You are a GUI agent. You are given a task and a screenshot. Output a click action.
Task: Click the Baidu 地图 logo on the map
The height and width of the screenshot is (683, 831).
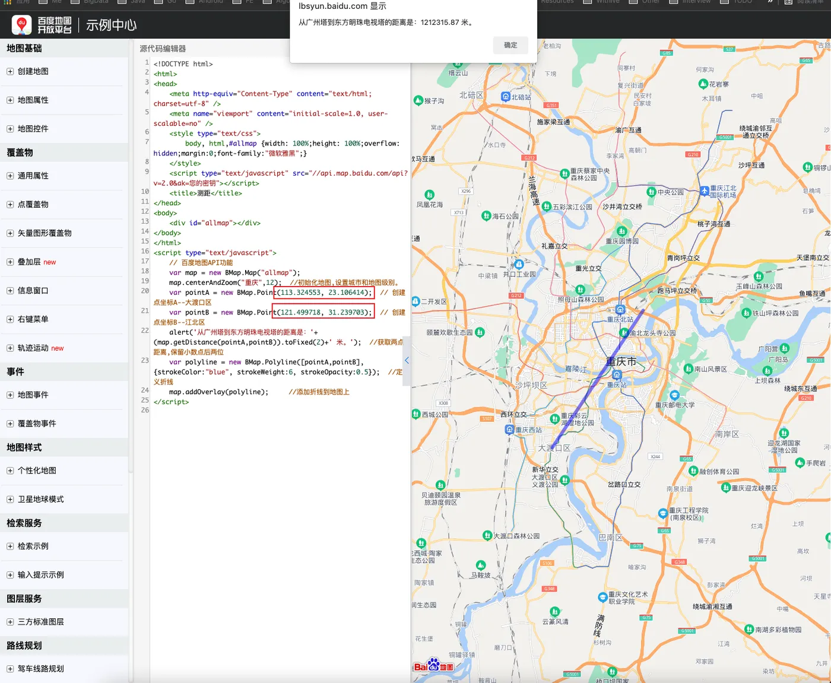coord(434,665)
